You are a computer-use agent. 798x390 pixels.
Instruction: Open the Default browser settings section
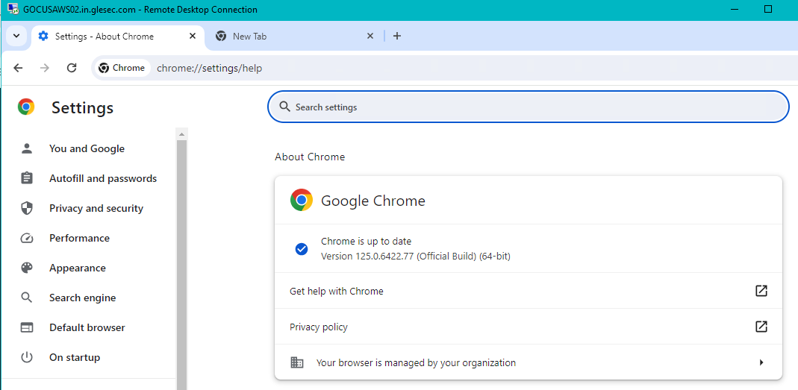pyautogui.click(x=89, y=327)
